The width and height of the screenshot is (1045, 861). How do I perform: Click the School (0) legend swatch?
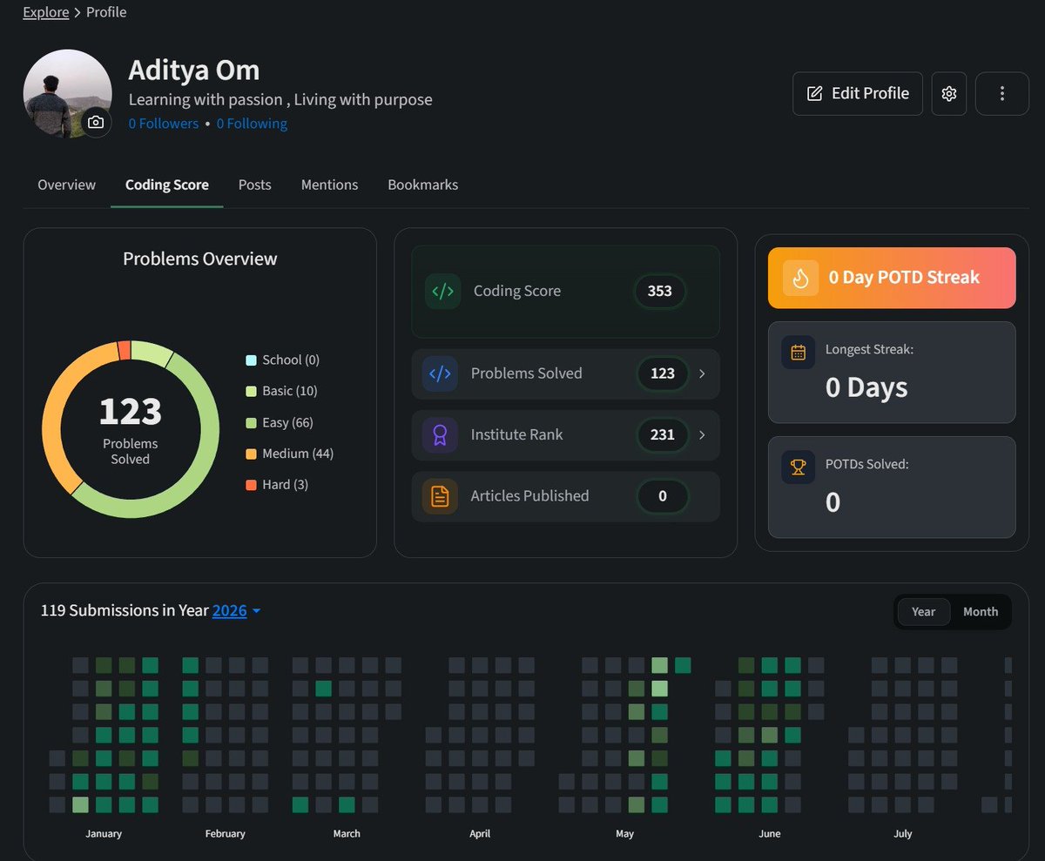point(252,360)
